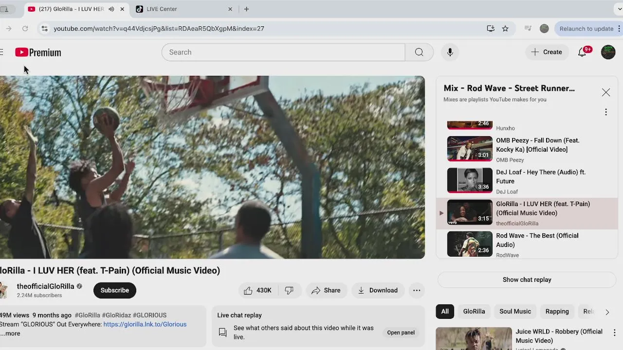Click the Chrome profile avatar
Viewport: 623px width, 350px height.
tap(544, 29)
